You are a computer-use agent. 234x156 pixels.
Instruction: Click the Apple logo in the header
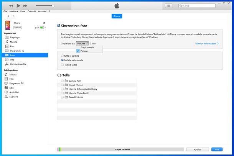pos(117,6)
